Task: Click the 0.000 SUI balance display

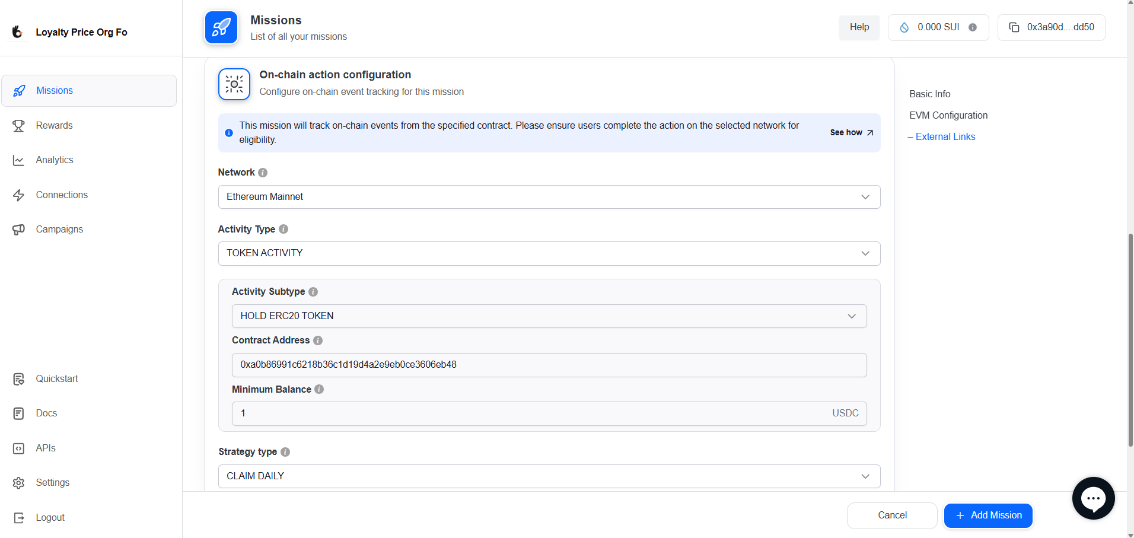Action: [938, 27]
